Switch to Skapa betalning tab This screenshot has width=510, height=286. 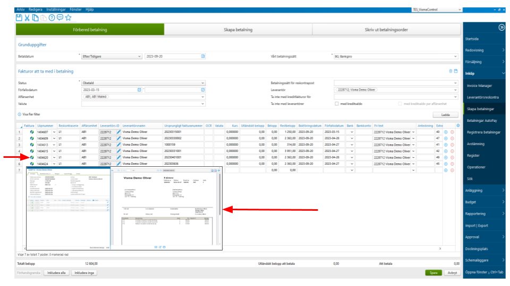pyautogui.click(x=238, y=30)
